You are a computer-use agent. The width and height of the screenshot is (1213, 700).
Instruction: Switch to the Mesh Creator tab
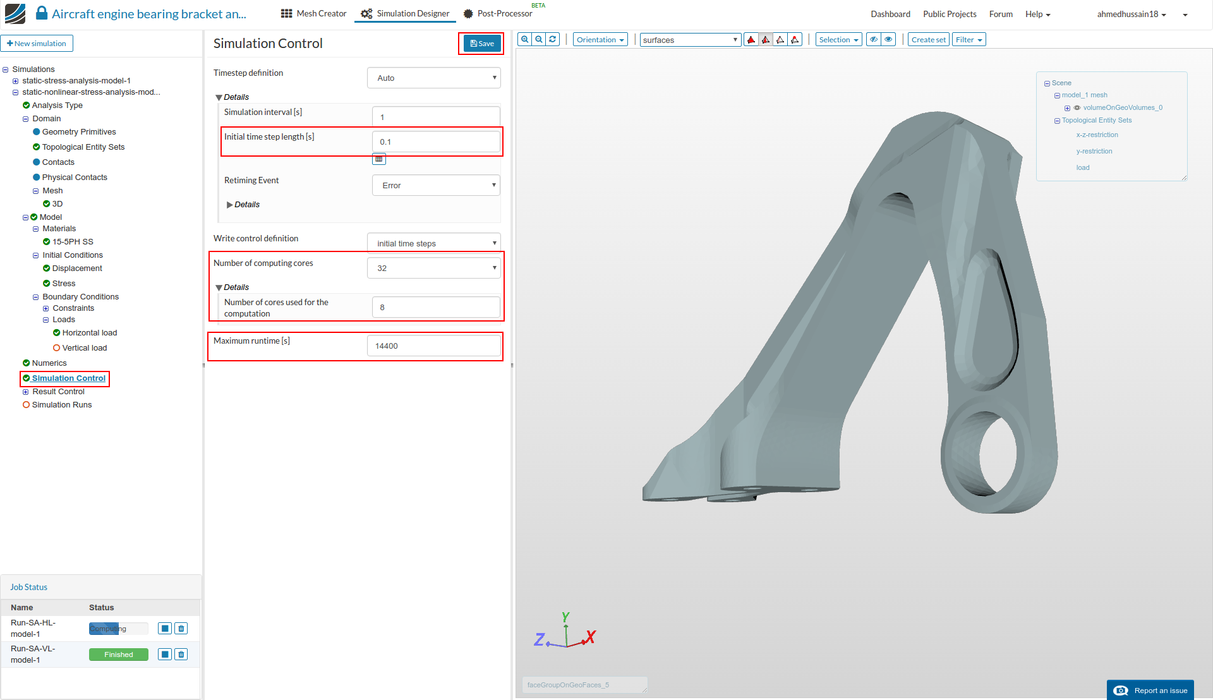pos(314,13)
